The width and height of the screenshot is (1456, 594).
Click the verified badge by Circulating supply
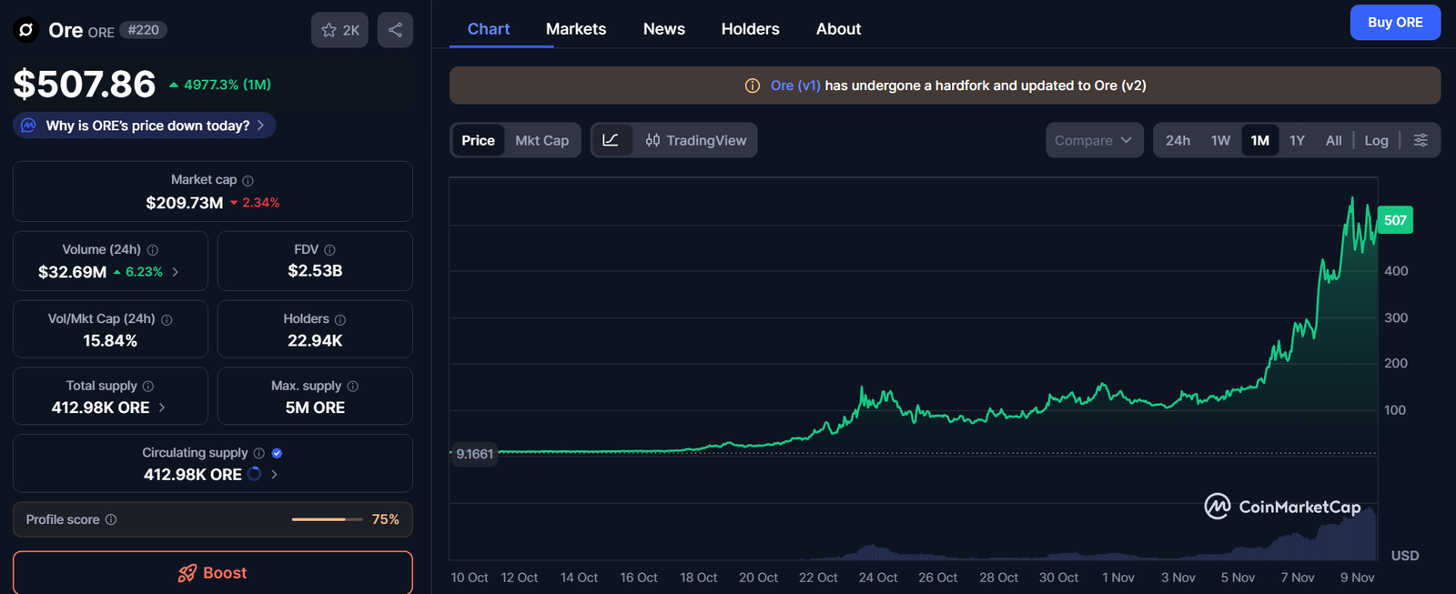pos(278,453)
